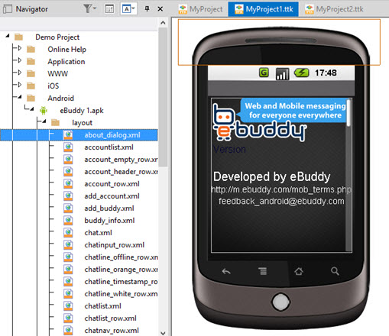Select accountlist.xml in the tree

point(109,147)
